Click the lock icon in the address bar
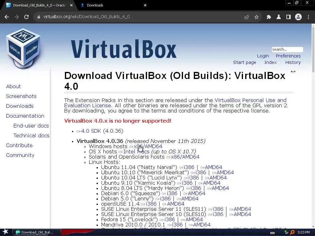The height and width of the screenshot is (236, 315). pos(38,17)
